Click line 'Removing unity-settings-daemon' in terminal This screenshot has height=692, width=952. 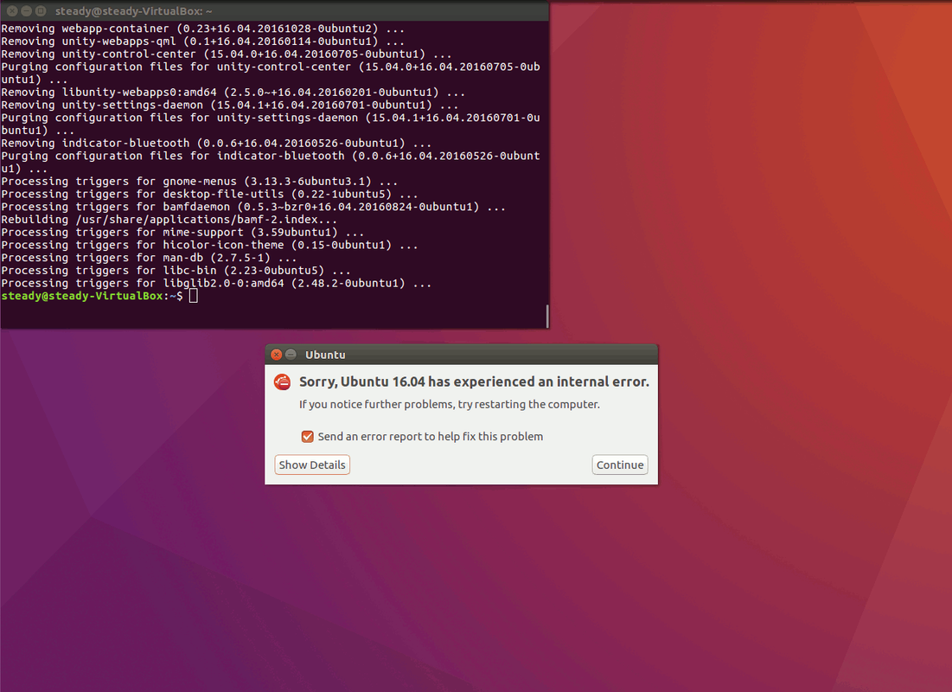pos(229,106)
